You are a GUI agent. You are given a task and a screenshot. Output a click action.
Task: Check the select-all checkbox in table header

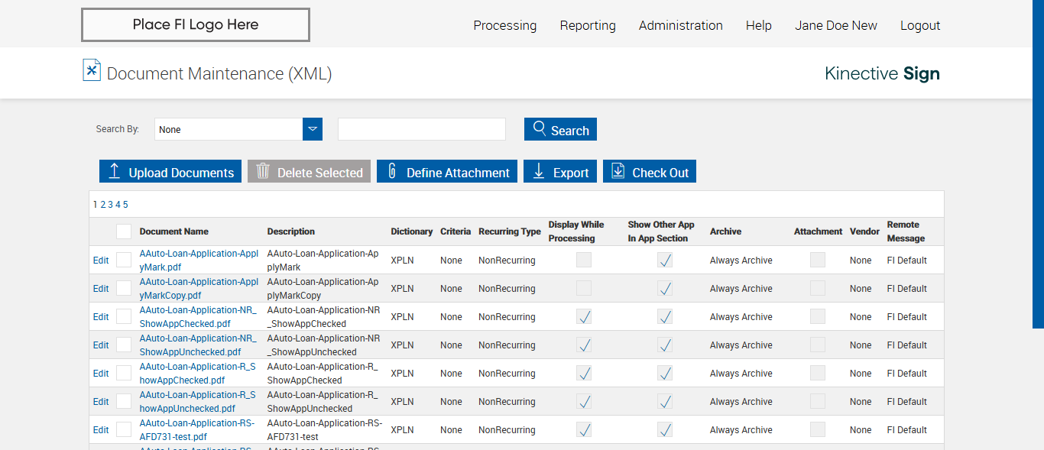pyautogui.click(x=124, y=231)
